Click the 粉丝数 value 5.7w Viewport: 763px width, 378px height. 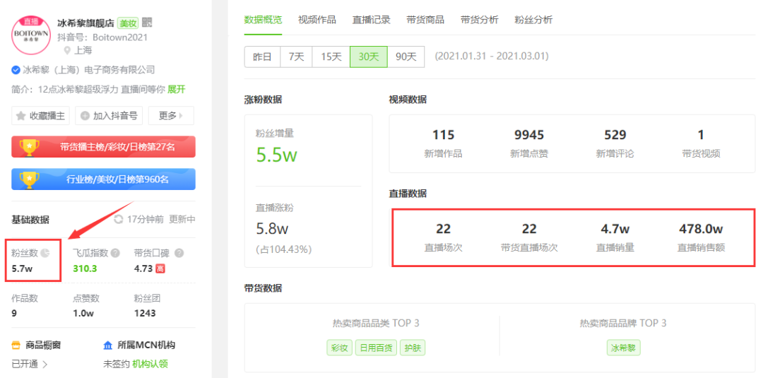22,268
